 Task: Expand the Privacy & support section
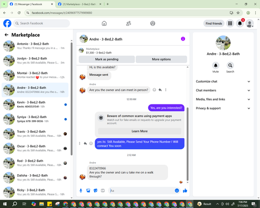pyautogui.click(x=223, y=108)
